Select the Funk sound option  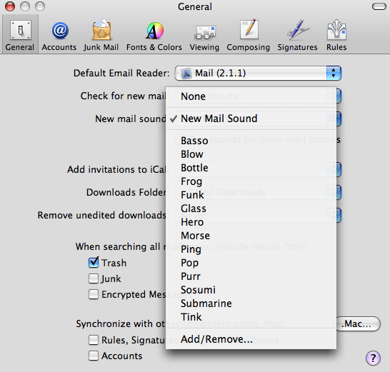point(251,195)
